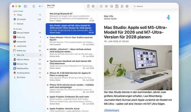Open article Touchscreen-MacBook soll doch keinen M6-Chip
This screenshot has height=112, width=191.
point(71,65)
